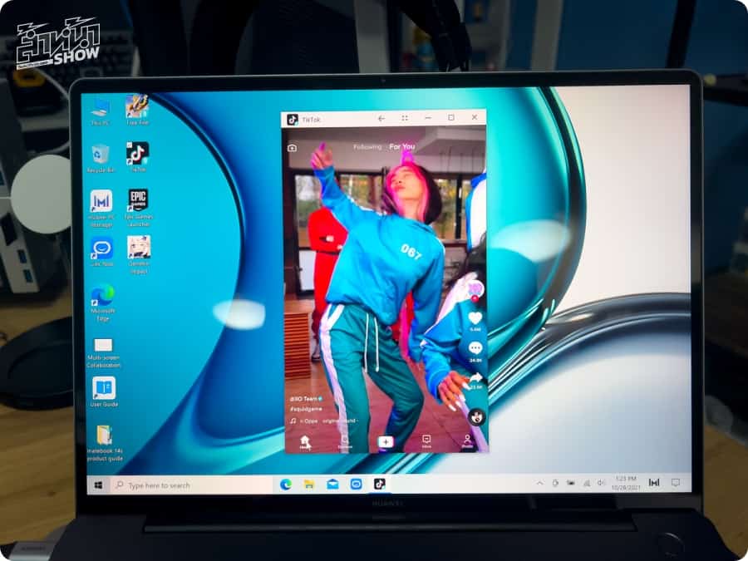This screenshot has height=561, width=748.
Task: Open Huawei PC Manager tray icon
Action: [x=654, y=483]
